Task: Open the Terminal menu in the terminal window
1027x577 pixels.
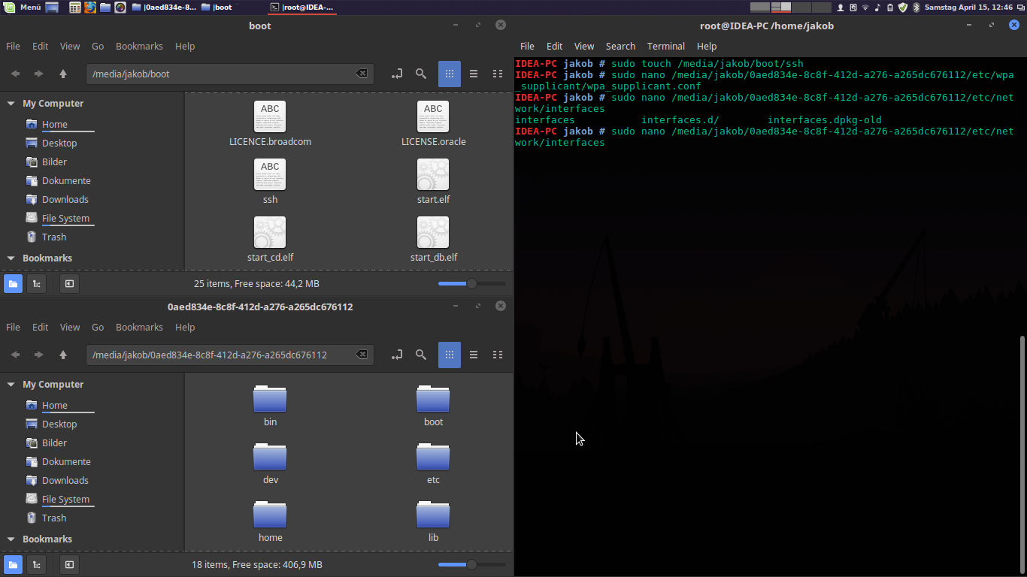Action: (x=665, y=46)
